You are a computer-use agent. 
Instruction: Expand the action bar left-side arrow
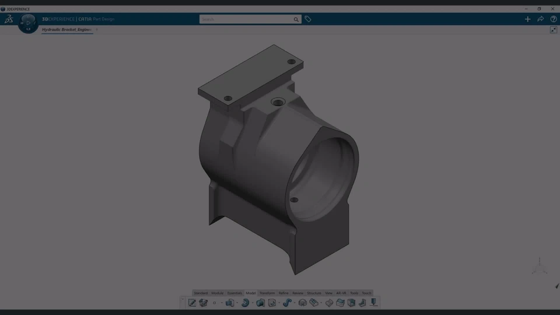coord(183,299)
